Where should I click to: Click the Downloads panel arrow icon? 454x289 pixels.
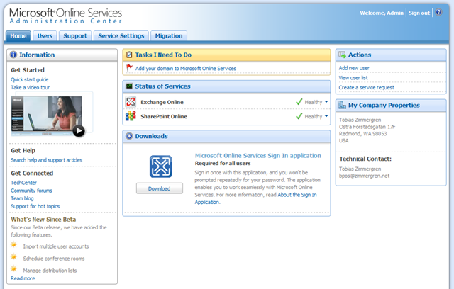coord(129,136)
